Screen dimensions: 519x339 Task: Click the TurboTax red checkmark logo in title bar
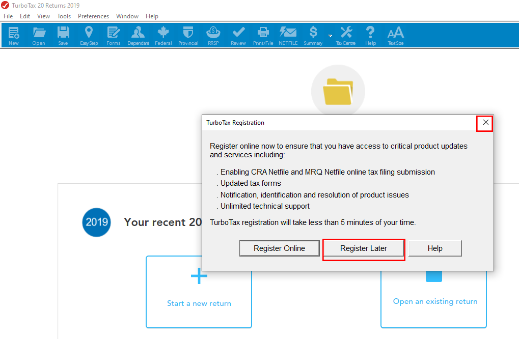click(5, 5)
